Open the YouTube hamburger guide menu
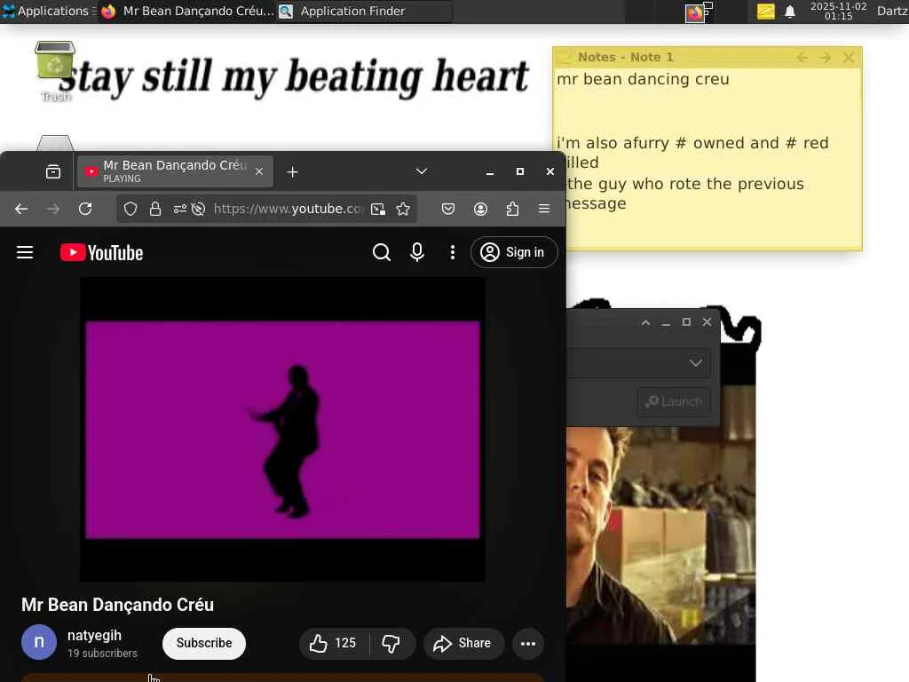The width and height of the screenshot is (909, 682). click(25, 252)
